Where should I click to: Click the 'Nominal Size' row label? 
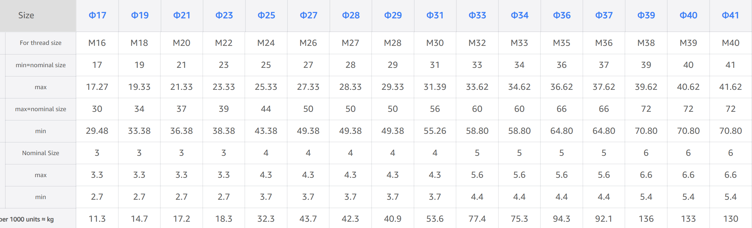[x=40, y=153]
